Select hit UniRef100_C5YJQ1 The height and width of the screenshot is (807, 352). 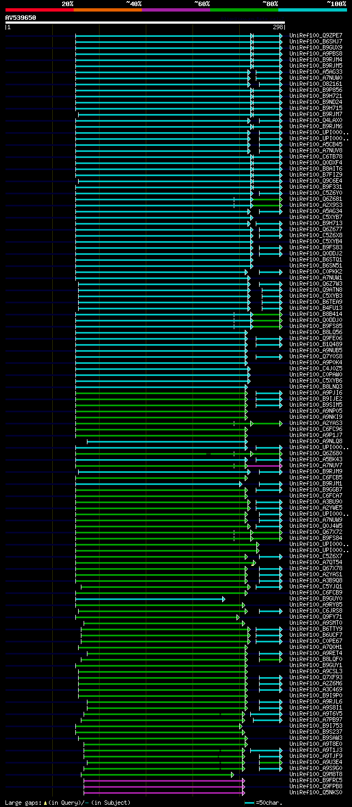click(316, 586)
